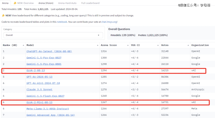Visit the chat.lmsys.org link
The height and width of the screenshot is (118, 215).
pyautogui.click(x=109, y=22)
